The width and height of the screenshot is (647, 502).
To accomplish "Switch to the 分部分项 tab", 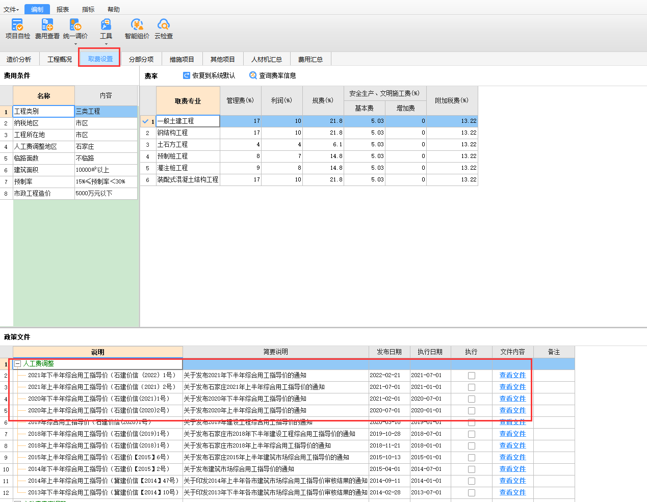I will [141, 60].
